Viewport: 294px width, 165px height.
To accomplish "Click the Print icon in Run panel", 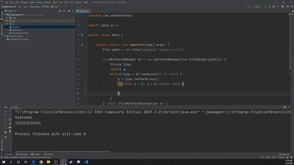I will pyautogui.click(x=10, y=127).
